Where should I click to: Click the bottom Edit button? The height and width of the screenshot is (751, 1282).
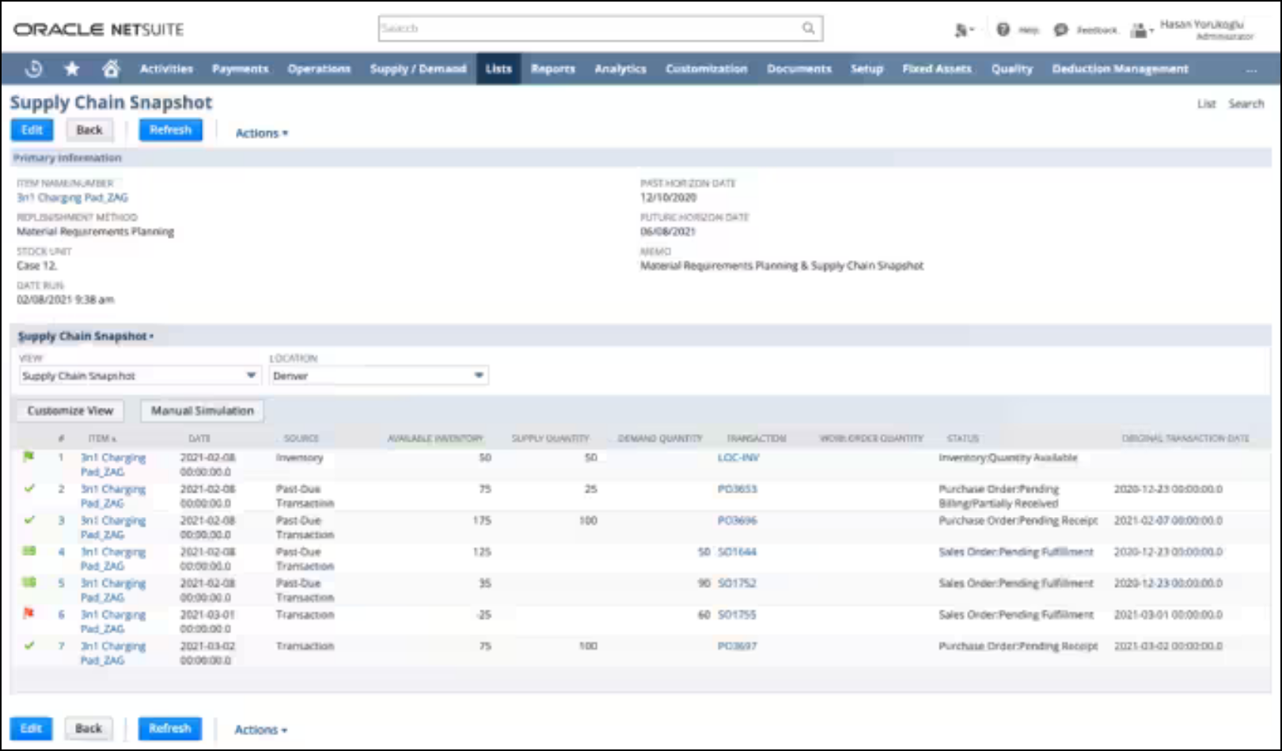pos(31,728)
